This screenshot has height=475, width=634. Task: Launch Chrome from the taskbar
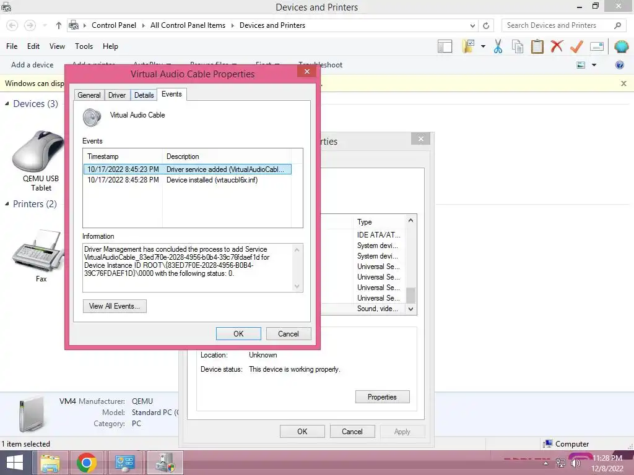click(x=86, y=463)
